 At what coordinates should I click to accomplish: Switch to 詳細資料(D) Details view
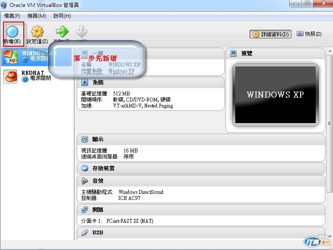(271, 34)
